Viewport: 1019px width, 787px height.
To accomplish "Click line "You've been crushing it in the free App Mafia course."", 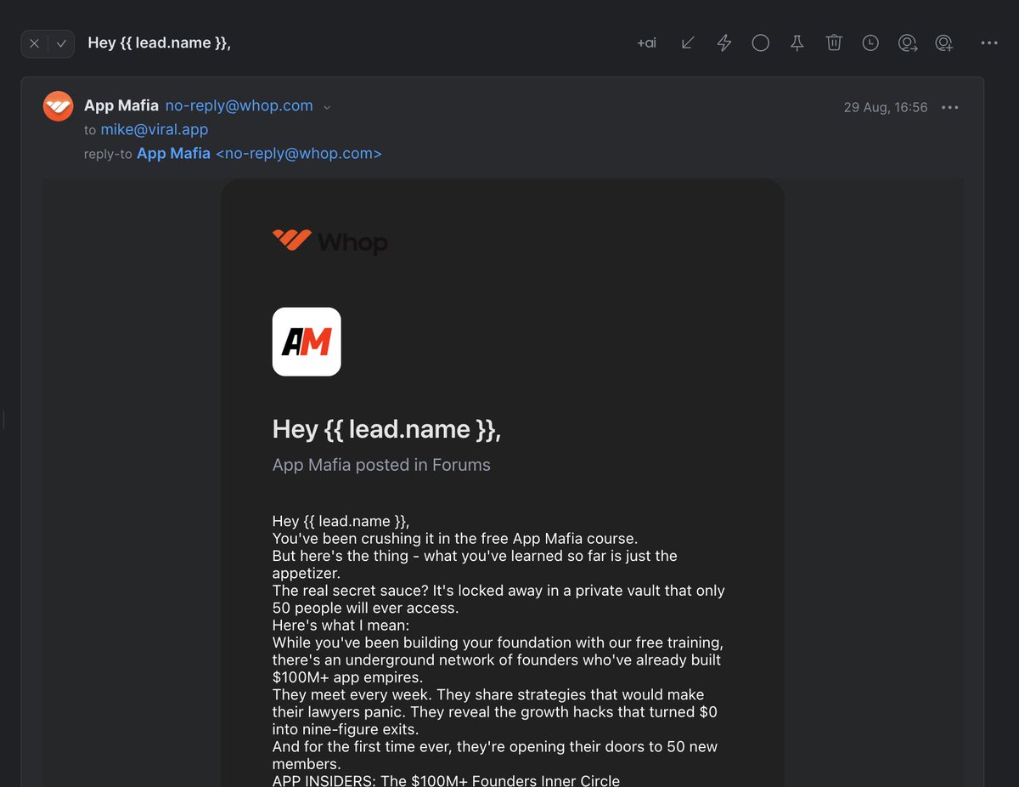I will [455, 539].
